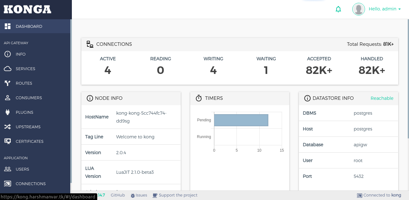Screen dimensions: 409x200
Task: Open the Plugins menu item
Action: click(x=35, y=112)
